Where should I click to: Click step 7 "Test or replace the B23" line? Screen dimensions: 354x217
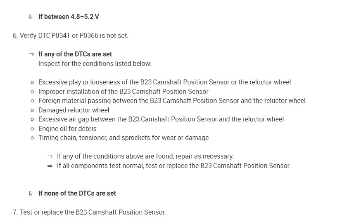[89, 212]
